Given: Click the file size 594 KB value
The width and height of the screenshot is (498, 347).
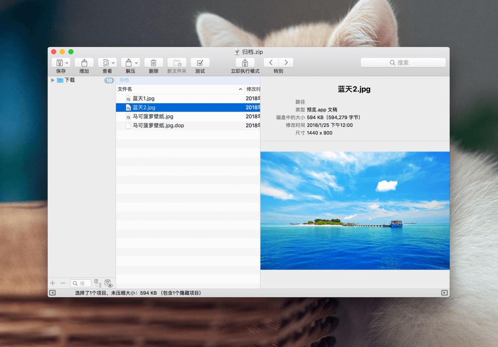Looking at the screenshot, I should click(334, 118).
